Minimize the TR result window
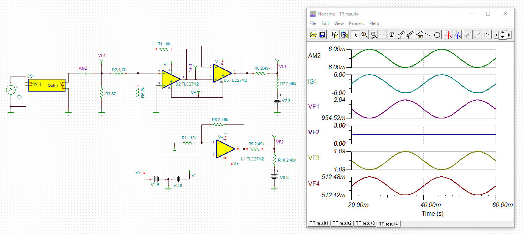Viewport: 524px width, 235px height. 471,14
